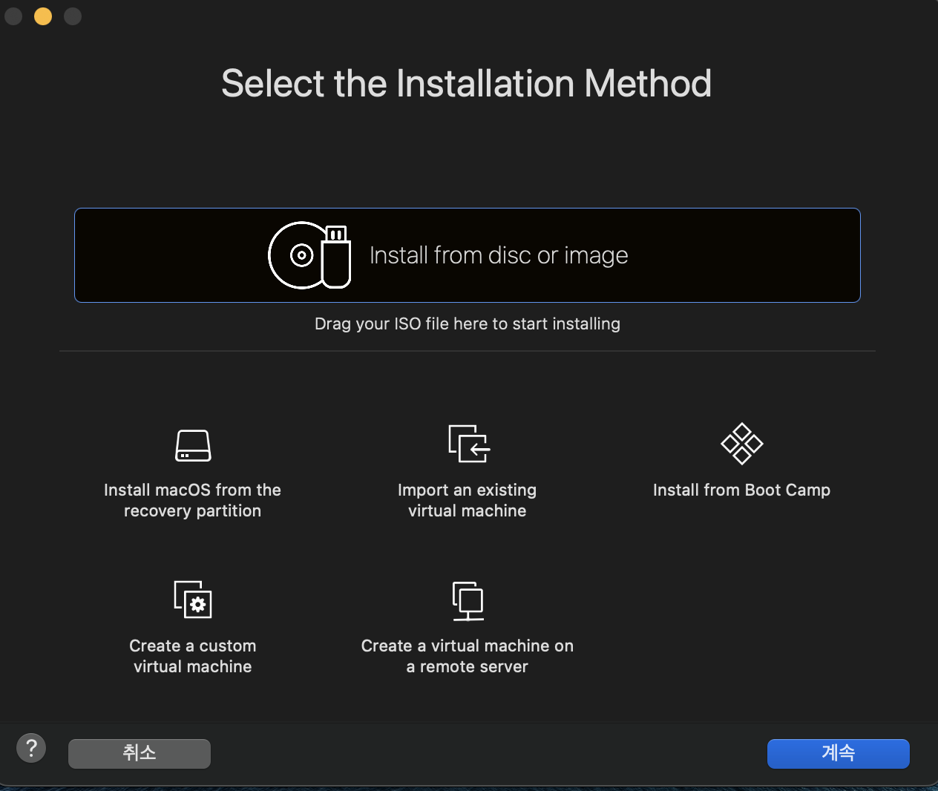Select the recovery partition hard drive icon
Screen dimensions: 938x791
pos(193,445)
